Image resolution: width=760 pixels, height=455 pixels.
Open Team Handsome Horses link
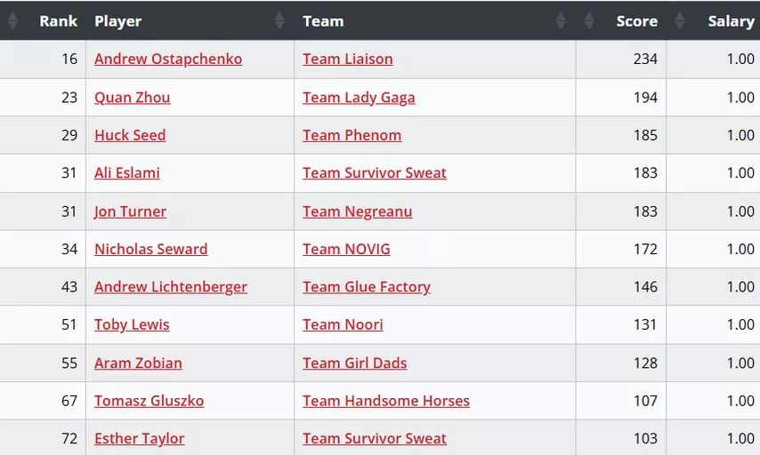386,401
